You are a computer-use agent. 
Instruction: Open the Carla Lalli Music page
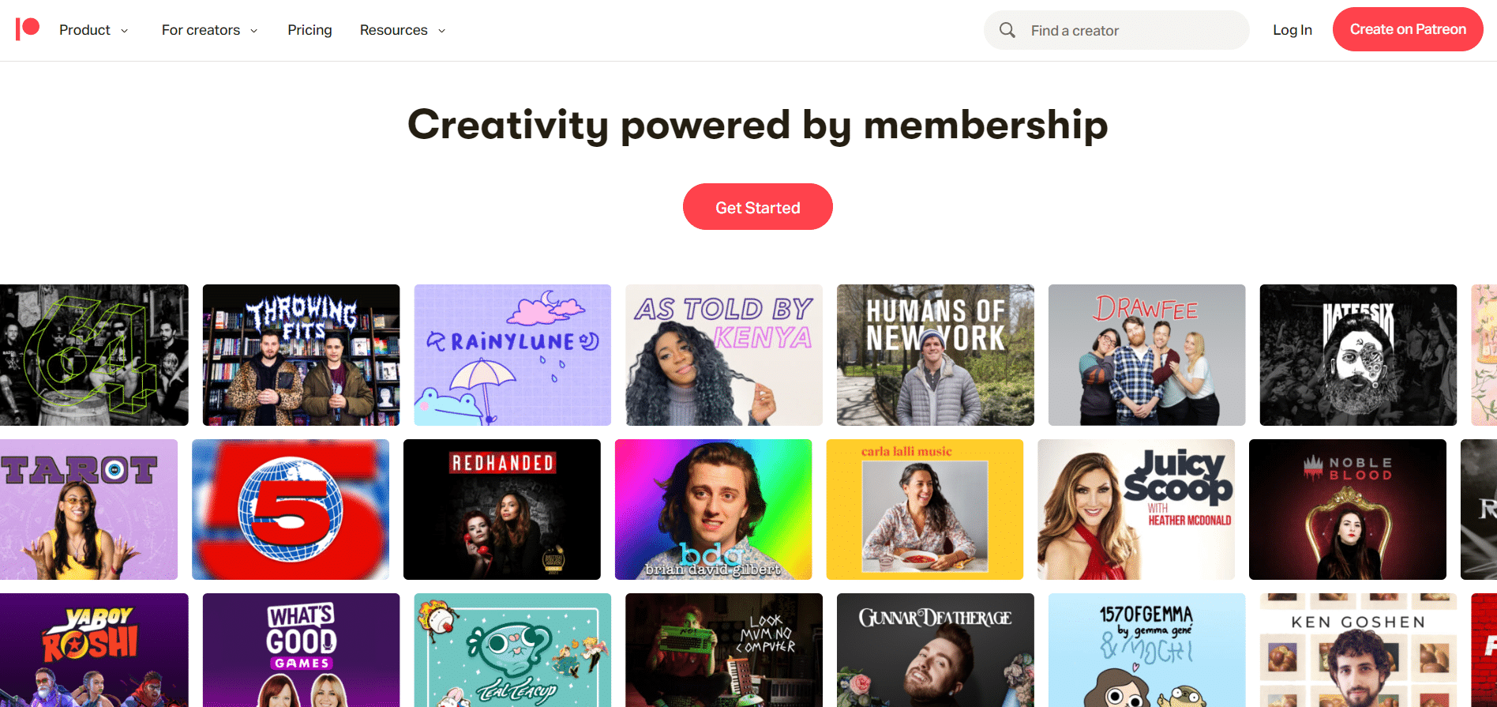coord(925,509)
